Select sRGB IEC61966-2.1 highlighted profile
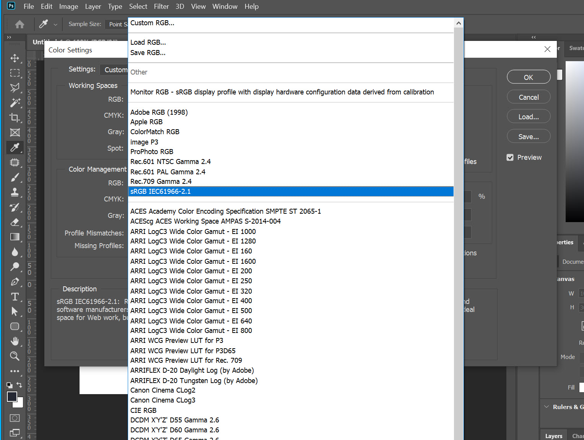The width and height of the screenshot is (584, 440). (x=291, y=192)
